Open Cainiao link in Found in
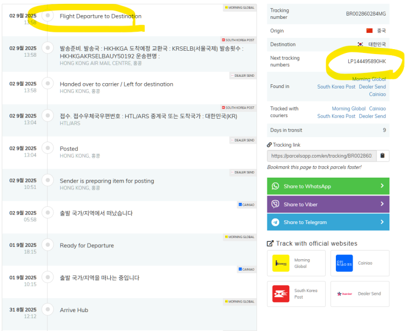 377,94
